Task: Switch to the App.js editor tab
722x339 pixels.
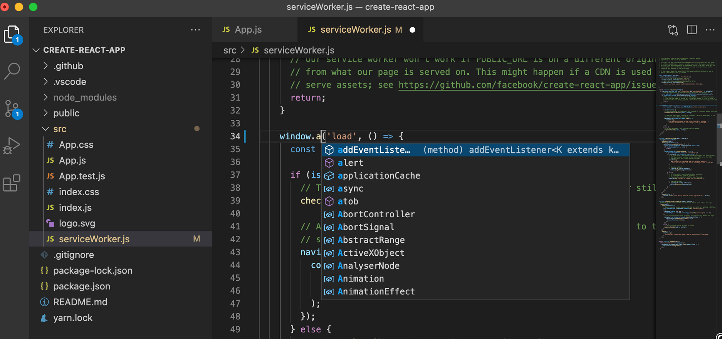Action: coord(255,30)
